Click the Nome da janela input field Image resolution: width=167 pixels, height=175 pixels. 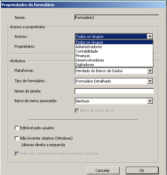pyautogui.click(x=114, y=91)
